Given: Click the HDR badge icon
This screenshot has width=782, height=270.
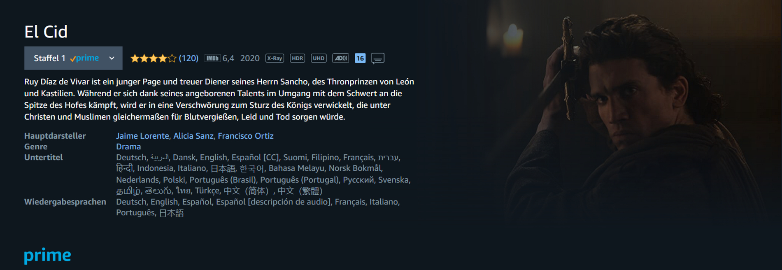Looking at the screenshot, I should [x=297, y=58].
